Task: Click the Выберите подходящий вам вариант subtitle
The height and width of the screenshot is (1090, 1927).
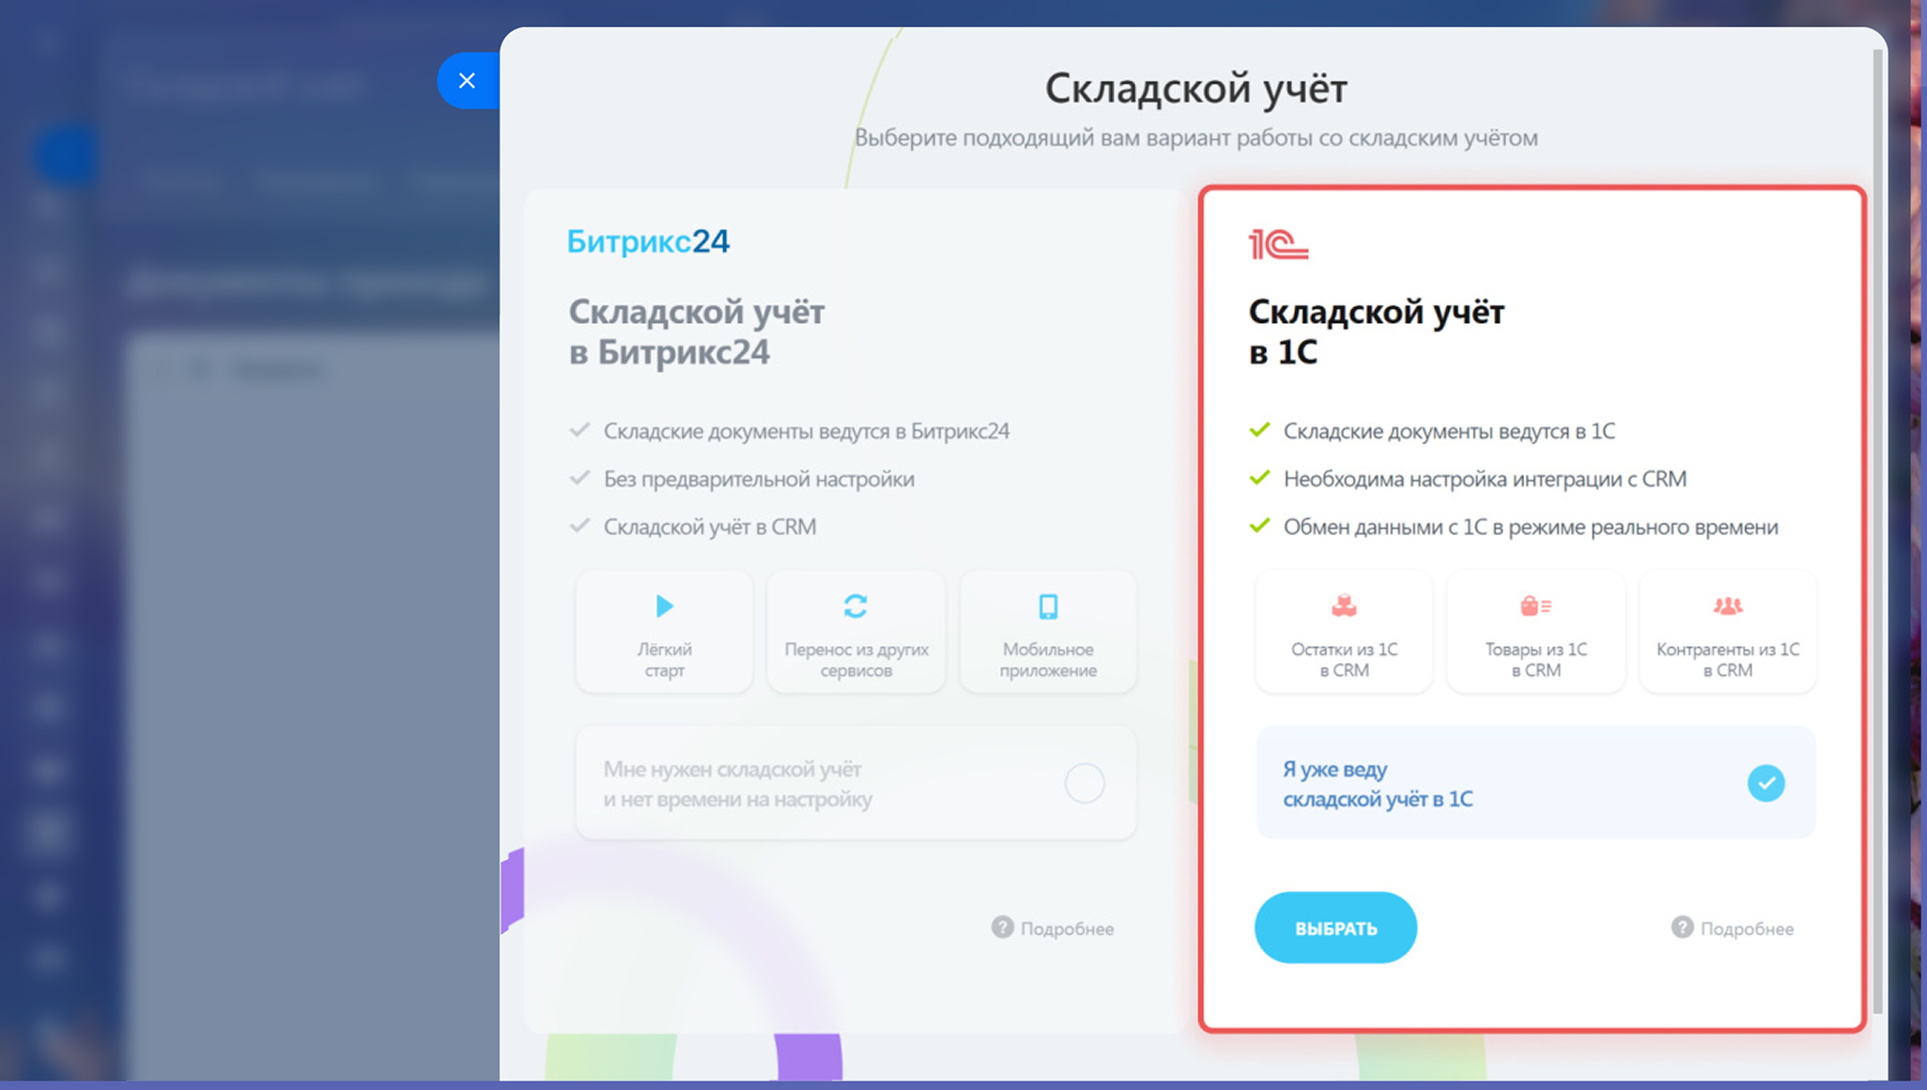Action: click(x=1195, y=138)
